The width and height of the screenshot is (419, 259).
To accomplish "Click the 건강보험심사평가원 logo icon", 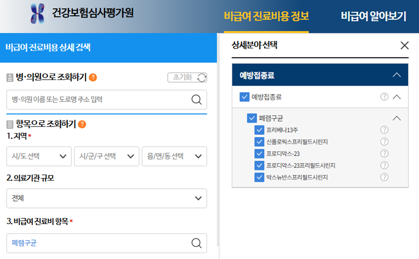I will click(x=38, y=14).
